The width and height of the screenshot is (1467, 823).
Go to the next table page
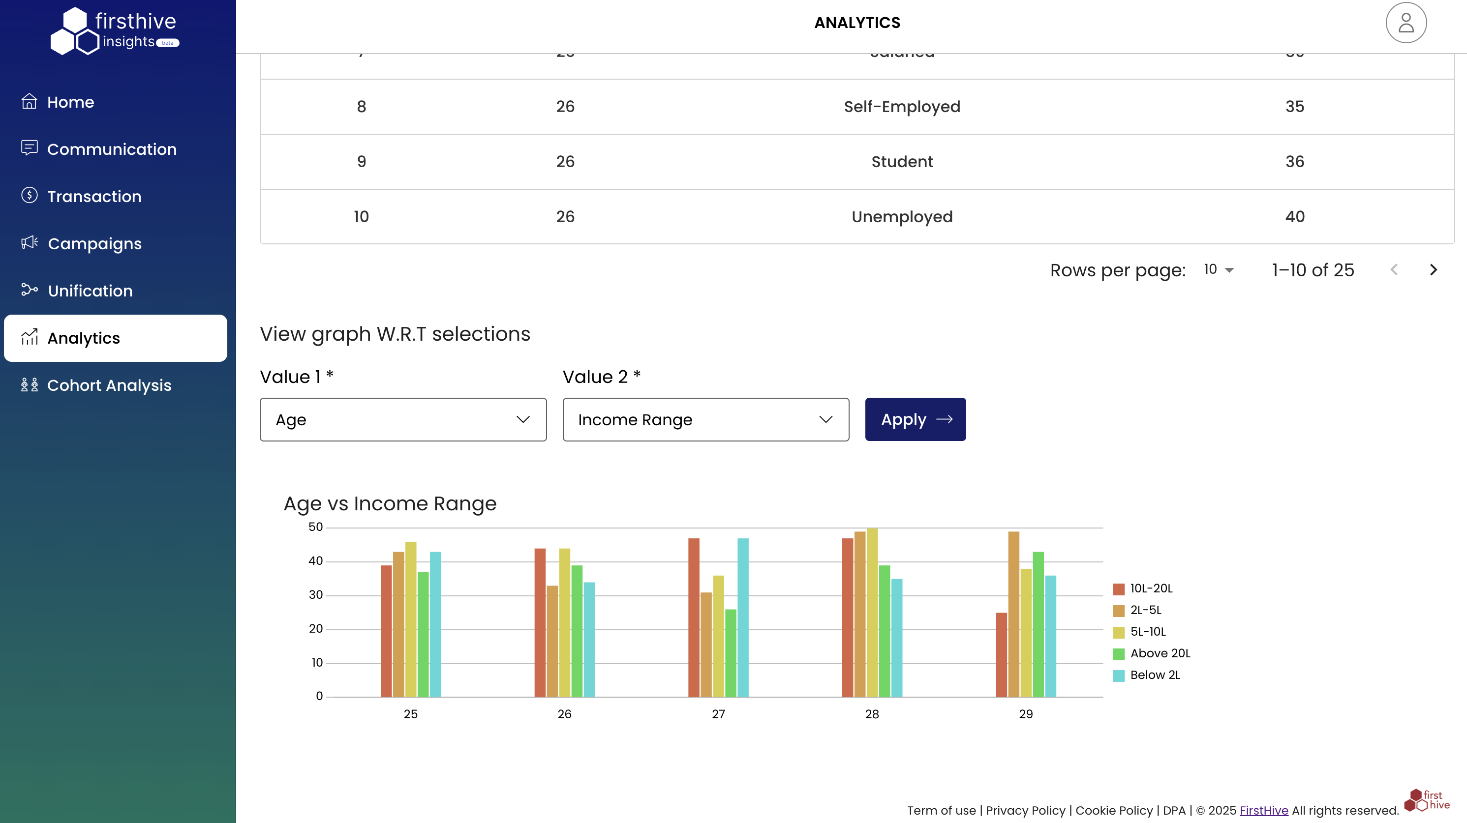(x=1434, y=270)
